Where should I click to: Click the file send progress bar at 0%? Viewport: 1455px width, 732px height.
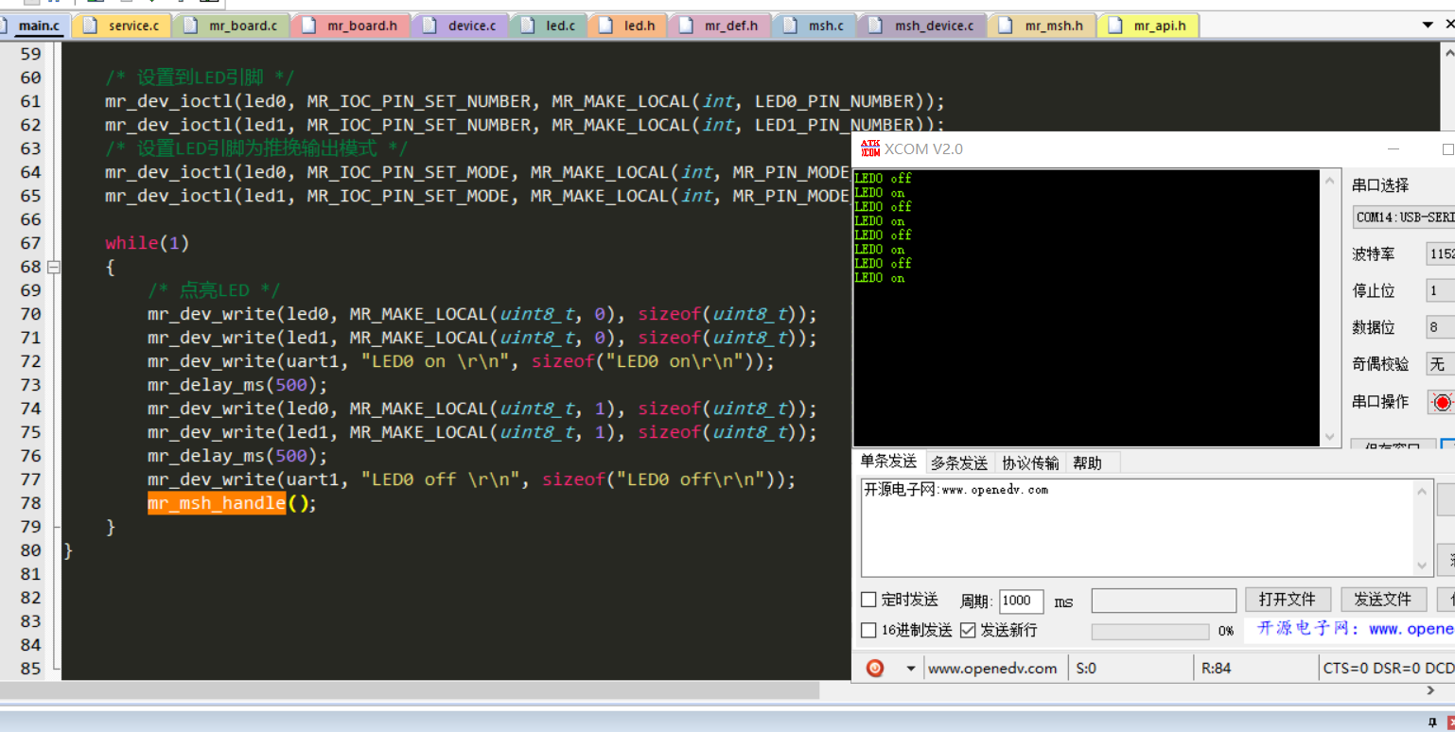click(1150, 631)
